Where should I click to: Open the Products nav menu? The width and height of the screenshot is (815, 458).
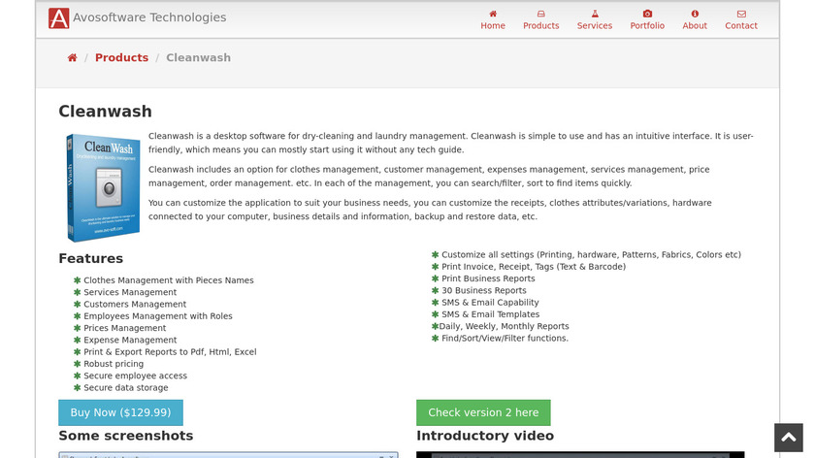(x=541, y=19)
